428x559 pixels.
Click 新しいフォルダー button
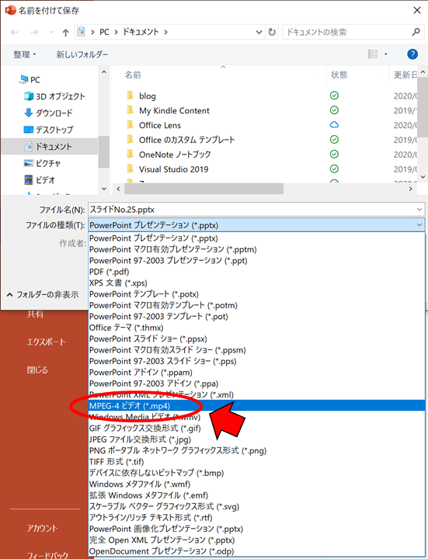click(82, 54)
